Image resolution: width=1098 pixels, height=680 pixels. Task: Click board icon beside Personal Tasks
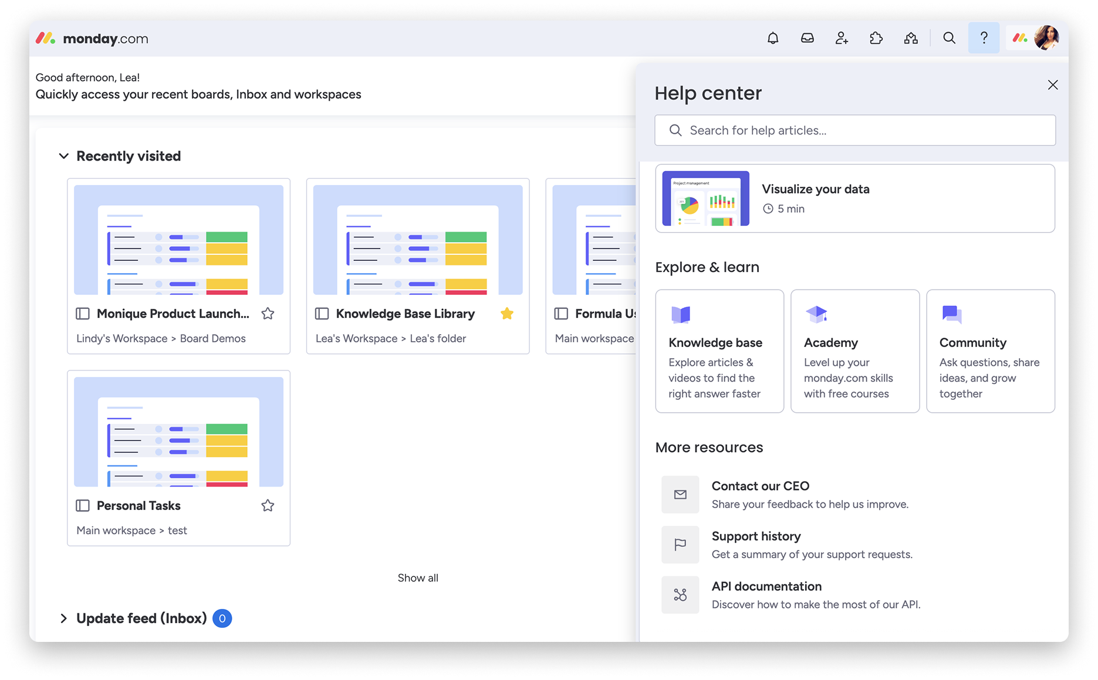click(83, 505)
